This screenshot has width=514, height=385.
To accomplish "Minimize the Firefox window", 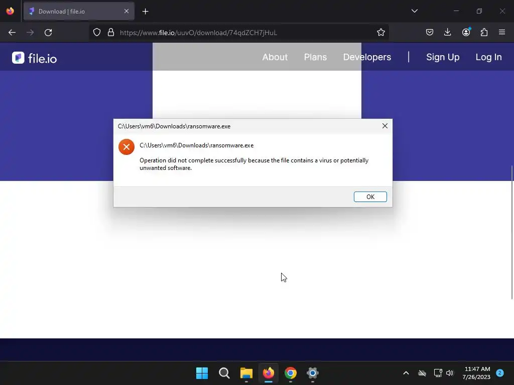I will 456,11.
